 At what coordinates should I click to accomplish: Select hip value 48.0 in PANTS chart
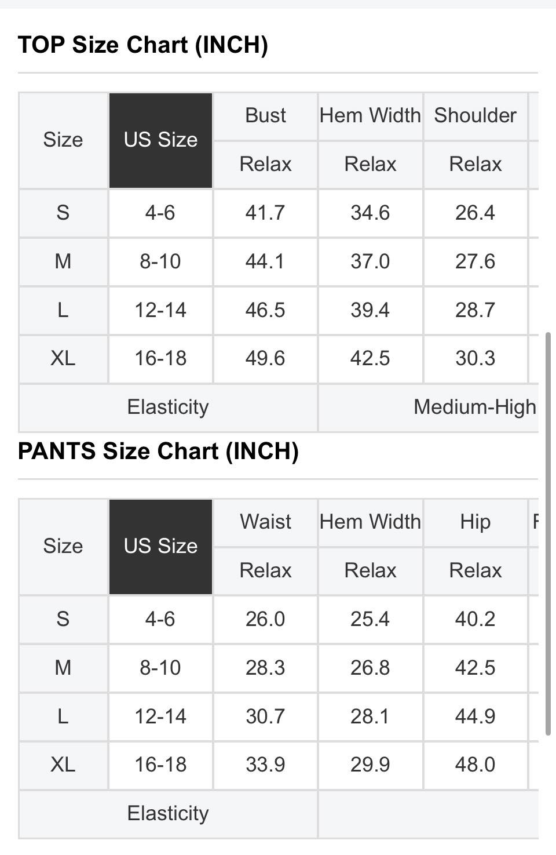[x=475, y=765]
